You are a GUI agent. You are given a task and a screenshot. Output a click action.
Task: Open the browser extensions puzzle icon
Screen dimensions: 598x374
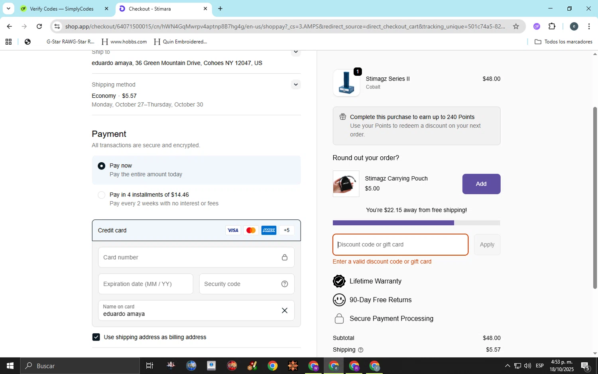tap(552, 26)
